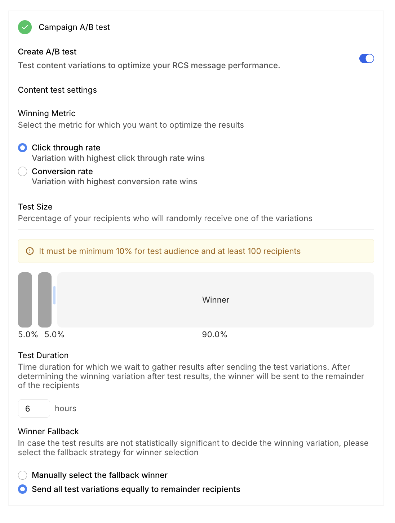Select the Click through rate radio button

[x=23, y=148]
